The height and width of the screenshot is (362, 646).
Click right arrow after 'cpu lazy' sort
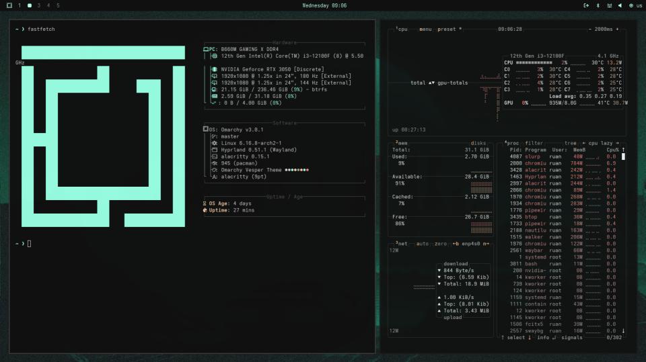tap(617, 143)
